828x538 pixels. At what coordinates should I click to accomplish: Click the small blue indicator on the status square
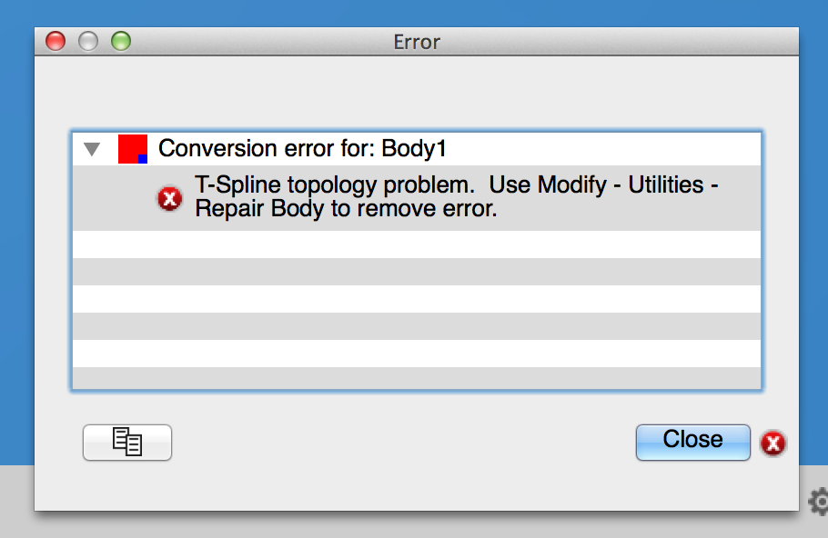pos(144,159)
